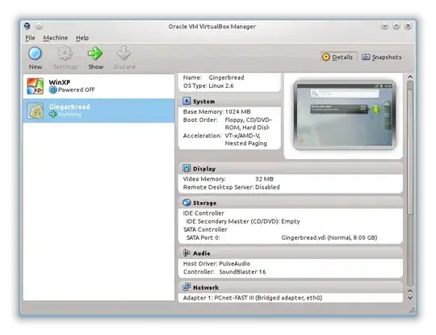Open the File menu
The height and width of the screenshot is (335, 436).
point(31,38)
